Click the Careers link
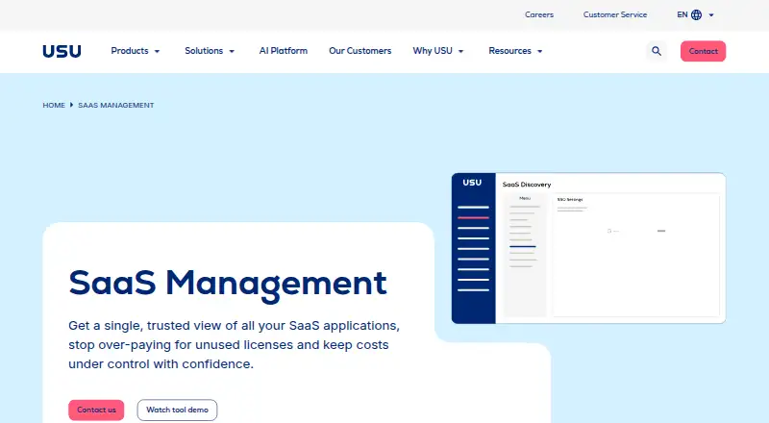 click(x=539, y=14)
